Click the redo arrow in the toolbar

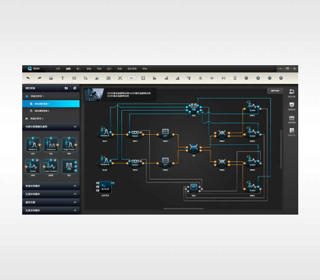point(40,78)
